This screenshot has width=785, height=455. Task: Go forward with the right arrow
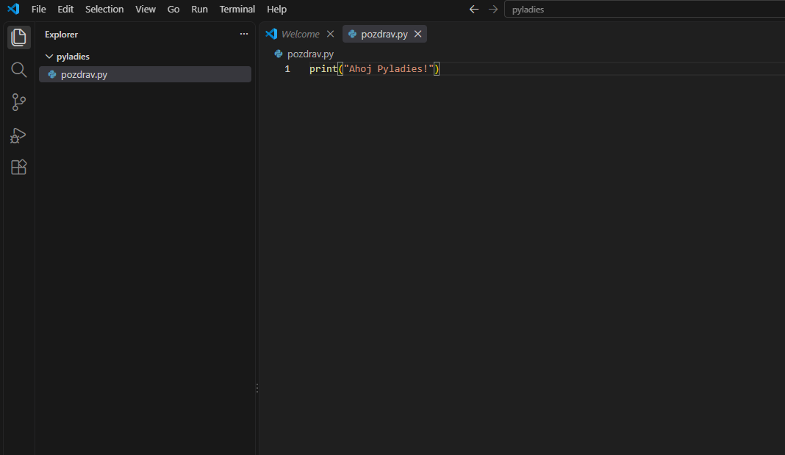pyautogui.click(x=493, y=9)
